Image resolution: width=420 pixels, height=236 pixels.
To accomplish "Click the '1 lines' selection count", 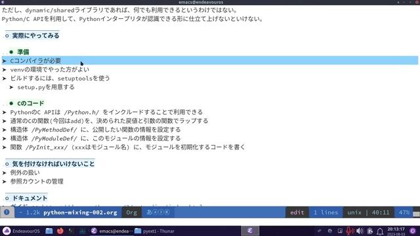I will pos(325,212).
